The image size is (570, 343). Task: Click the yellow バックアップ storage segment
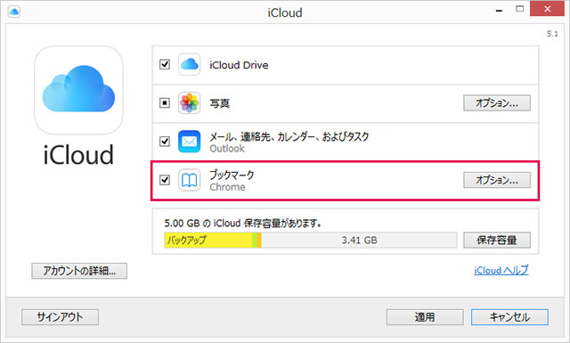pos(208,240)
